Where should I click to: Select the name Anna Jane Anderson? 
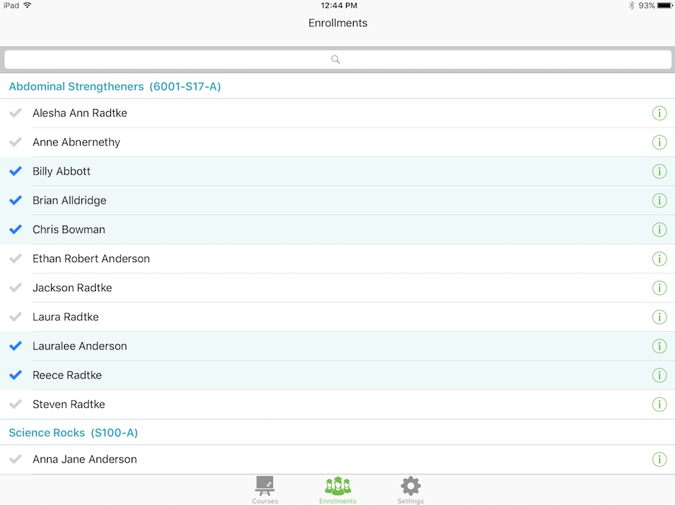point(85,459)
